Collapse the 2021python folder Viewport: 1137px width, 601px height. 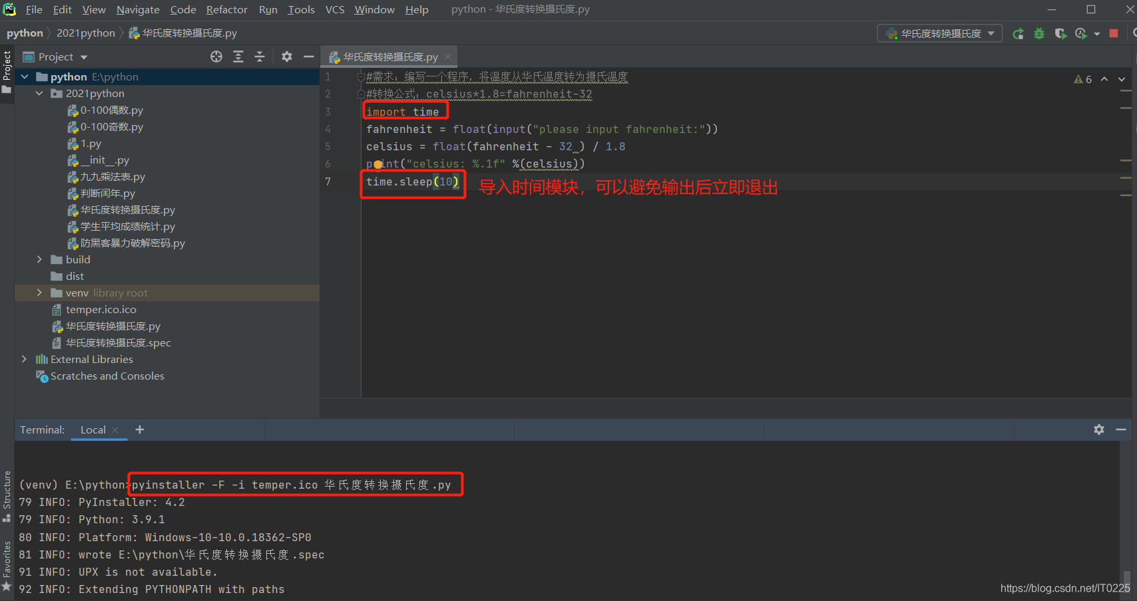39,93
